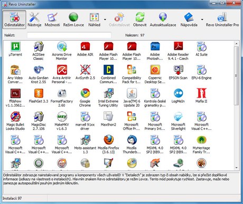Image resolution: width=243 pixels, height=204 pixels.
Task: Open Autoaktualizace auto-update
Action: coord(163,20)
